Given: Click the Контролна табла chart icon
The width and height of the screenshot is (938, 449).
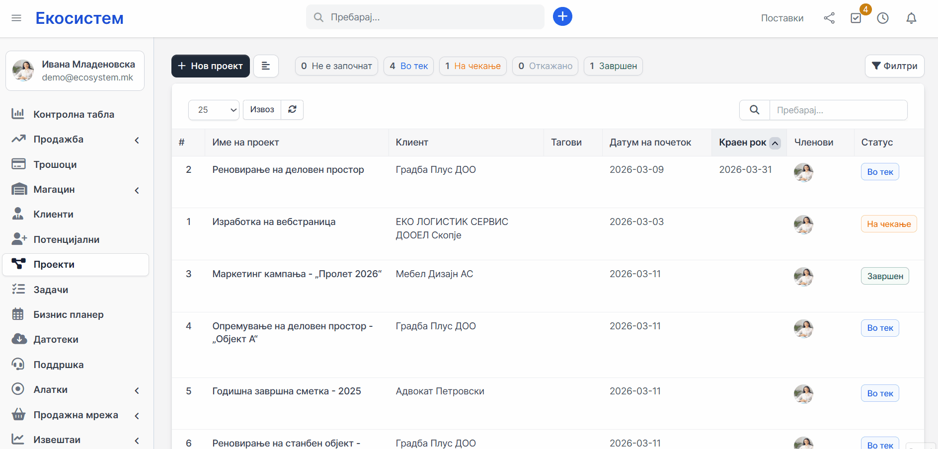Looking at the screenshot, I should 18,114.
